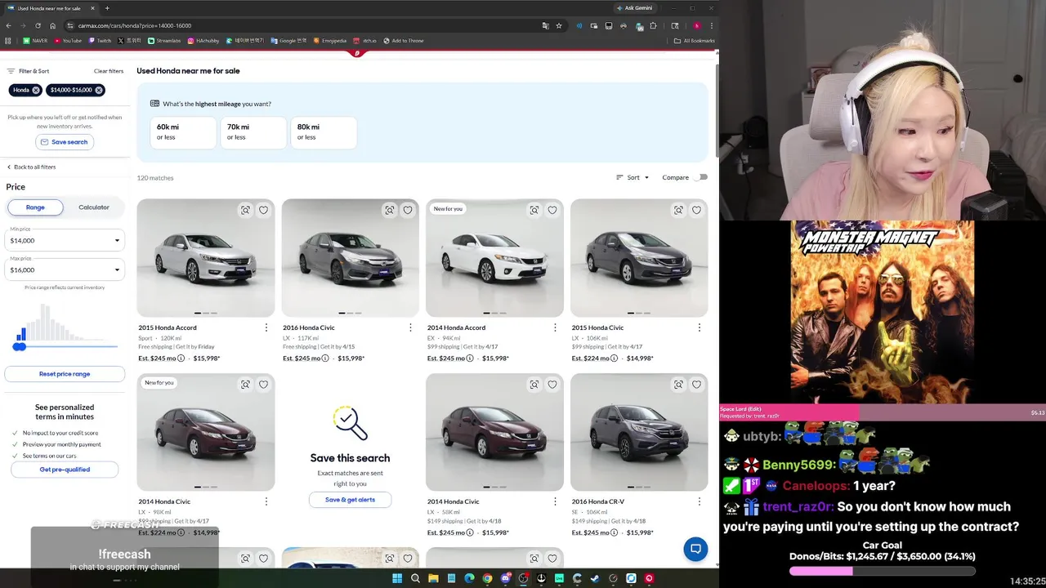This screenshot has width=1046, height=588.
Task: Reload the browser page
Action: tap(38, 25)
